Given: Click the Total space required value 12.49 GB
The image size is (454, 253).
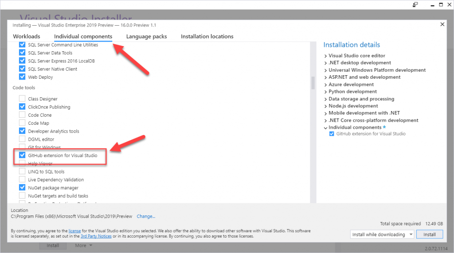Looking at the screenshot, I should point(434,223).
